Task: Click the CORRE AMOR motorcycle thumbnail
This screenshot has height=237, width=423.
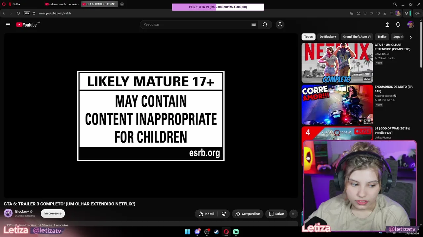Action: point(337,105)
